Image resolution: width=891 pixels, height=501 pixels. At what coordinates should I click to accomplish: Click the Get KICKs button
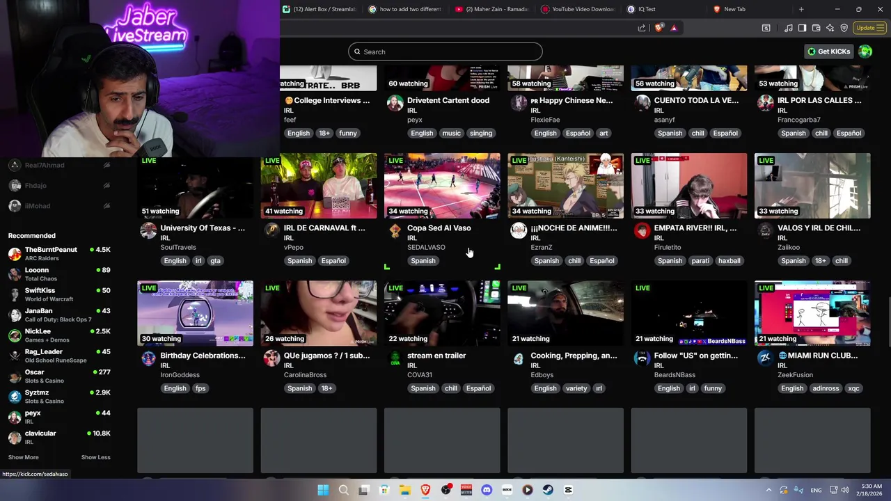tap(828, 51)
